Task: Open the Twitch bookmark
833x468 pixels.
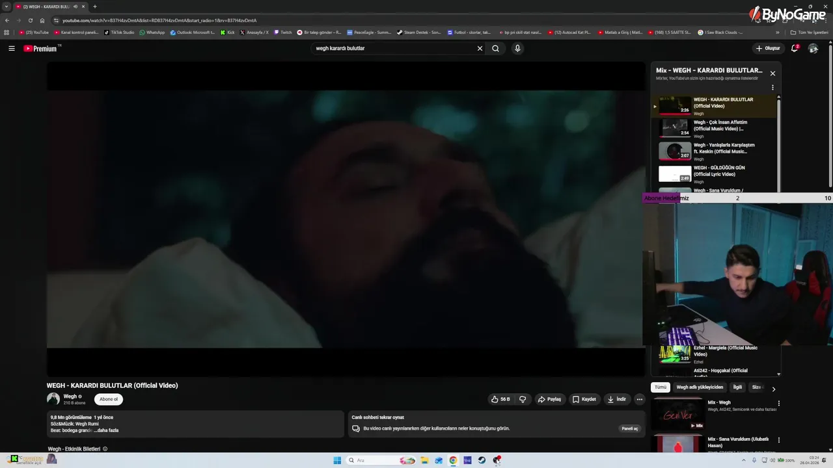Action: [x=283, y=32]
